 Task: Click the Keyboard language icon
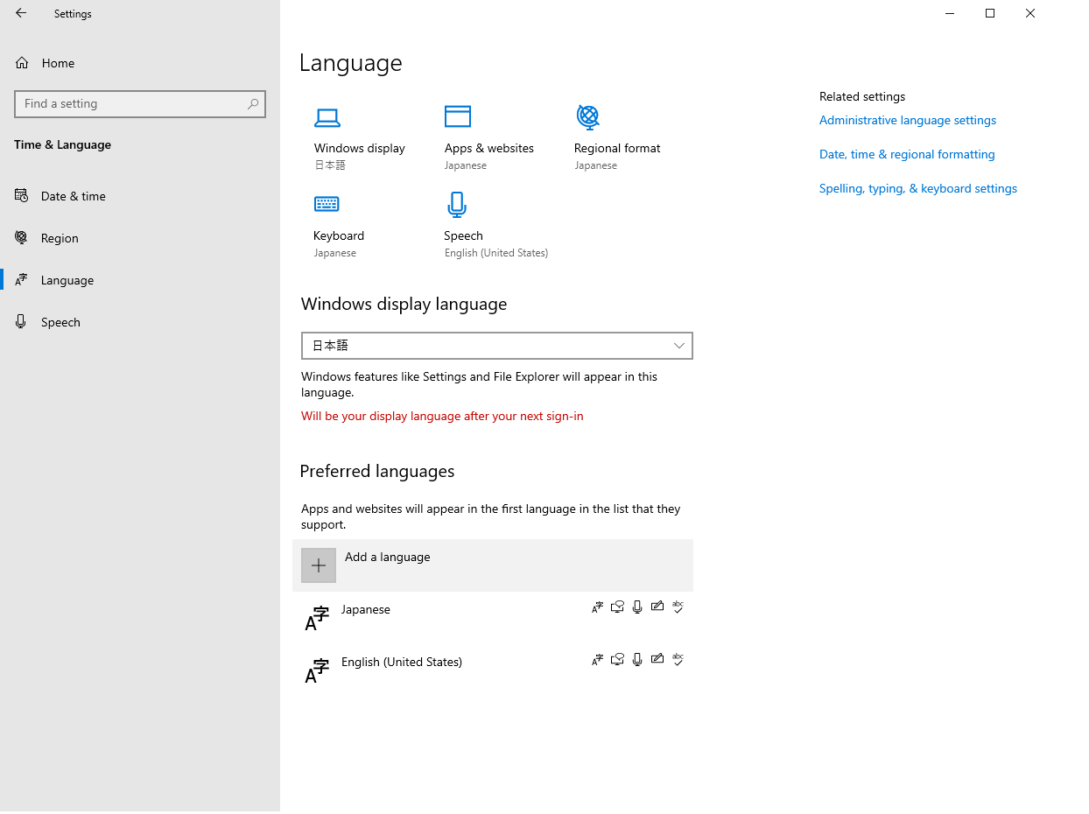[327, 204]
